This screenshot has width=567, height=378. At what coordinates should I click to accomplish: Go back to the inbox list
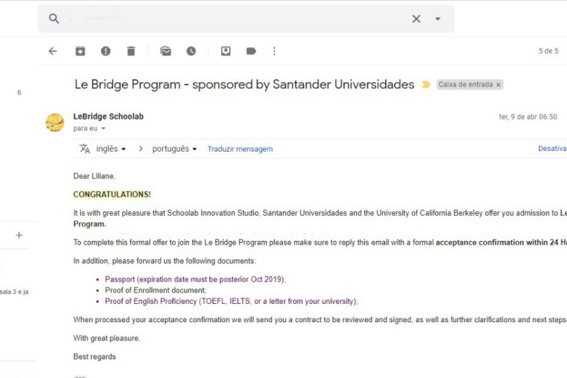click(53, 51)
